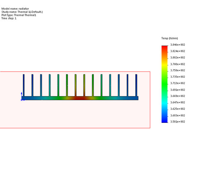Select the 3.846e+002 maximum legend value
The height and width of the screenshot is (181, 202).
pos(178,45)
